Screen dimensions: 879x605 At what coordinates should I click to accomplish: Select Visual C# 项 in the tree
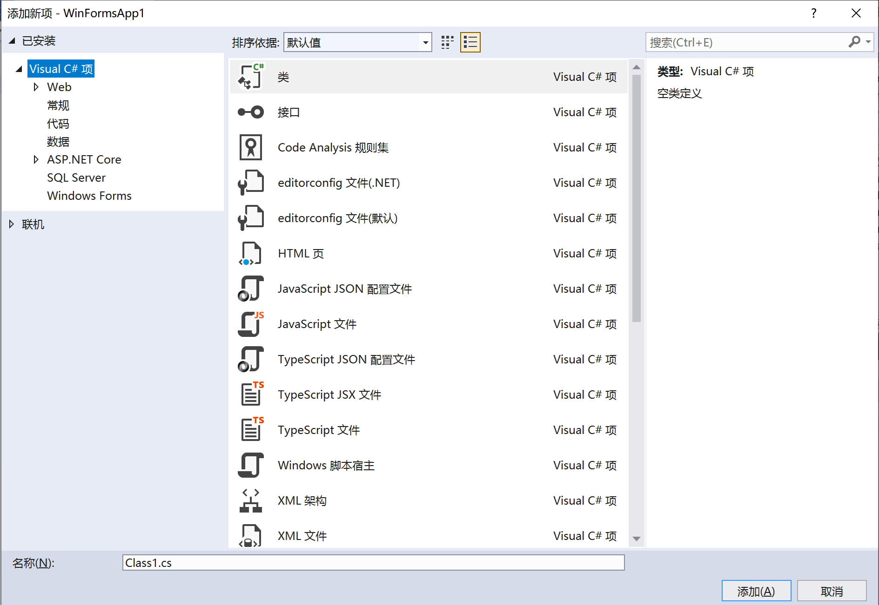click(x=61, y=69)
